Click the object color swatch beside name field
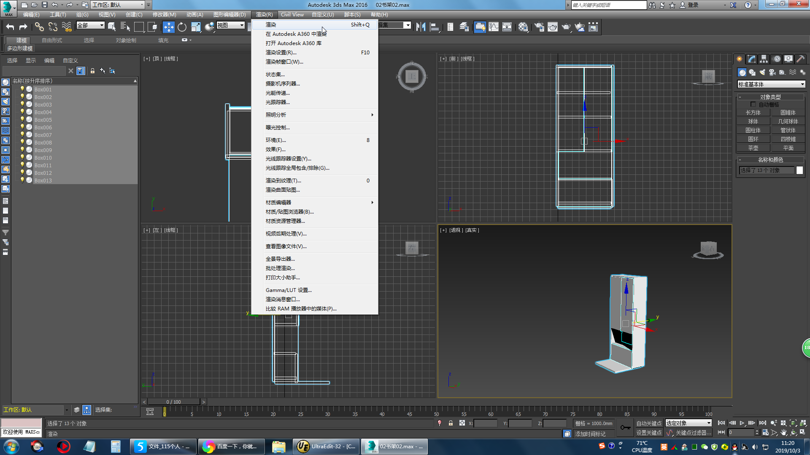This screenshot has width=810, height=455. (x=799, y=170)
